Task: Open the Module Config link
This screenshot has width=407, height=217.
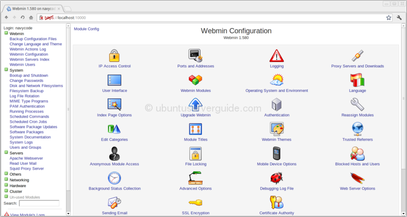Action: (86, 29)
